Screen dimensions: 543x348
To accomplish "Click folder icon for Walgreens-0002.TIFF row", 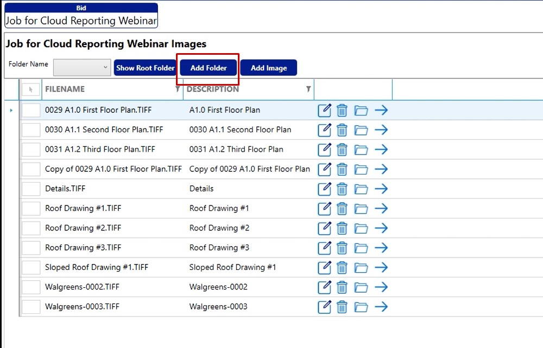I will (361, 287).
